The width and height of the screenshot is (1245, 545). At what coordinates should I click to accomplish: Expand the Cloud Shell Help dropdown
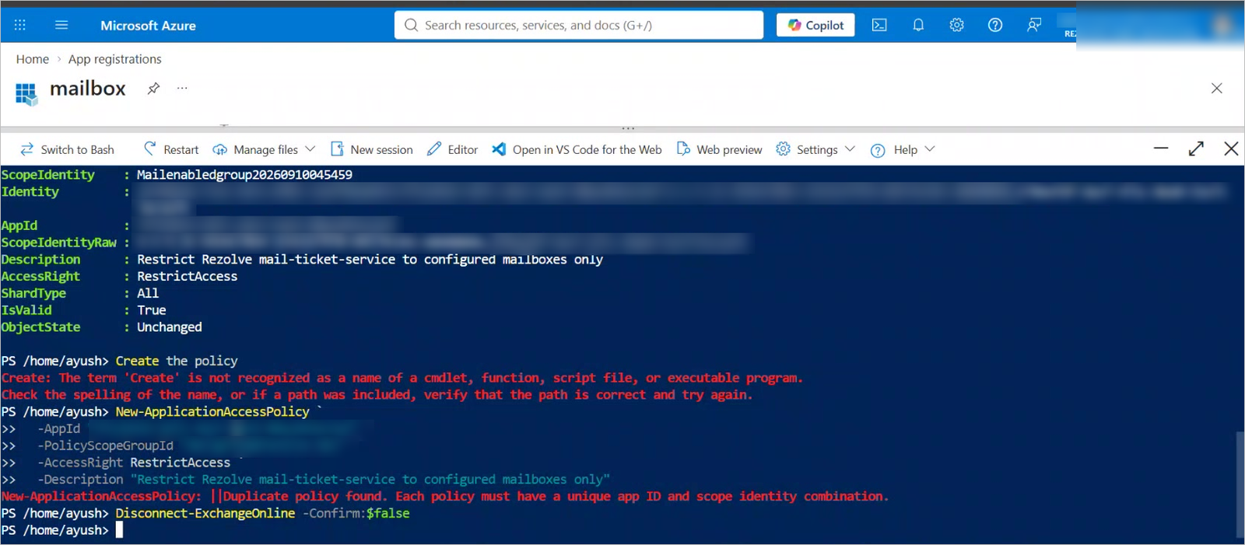(903, 149)
